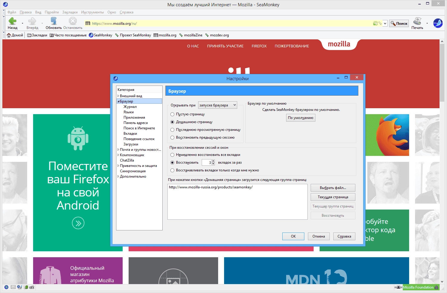
Task: Select Восстанавливать вкладки только когда мне нужно
Action: 172,170
